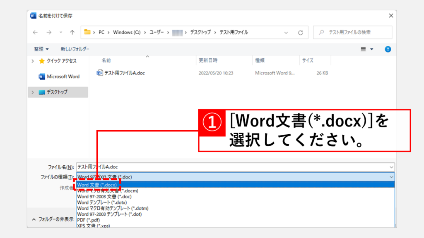Open recent locations dropdown chevron
The width and height of the screenshot is (424, 238).
click(x=61, y=32)
